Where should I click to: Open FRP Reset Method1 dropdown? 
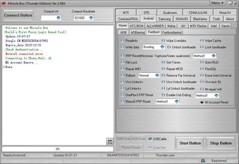coord(214,56)
